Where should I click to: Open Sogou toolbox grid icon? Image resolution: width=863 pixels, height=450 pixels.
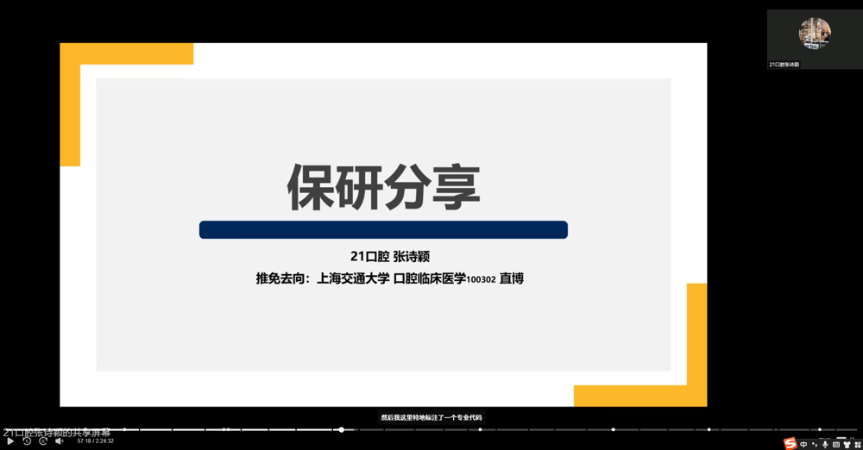click(x=857, y=445)
